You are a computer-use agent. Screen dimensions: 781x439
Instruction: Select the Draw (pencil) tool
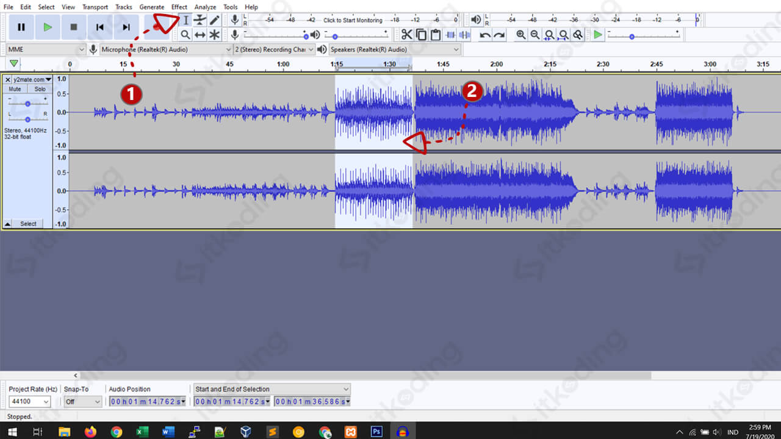point(214,20)
